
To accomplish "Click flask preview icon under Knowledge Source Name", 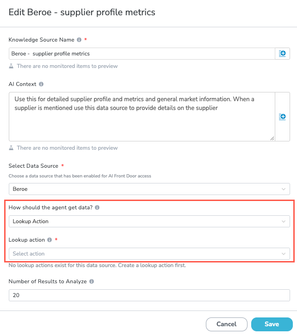I will (x=11, y=66).
